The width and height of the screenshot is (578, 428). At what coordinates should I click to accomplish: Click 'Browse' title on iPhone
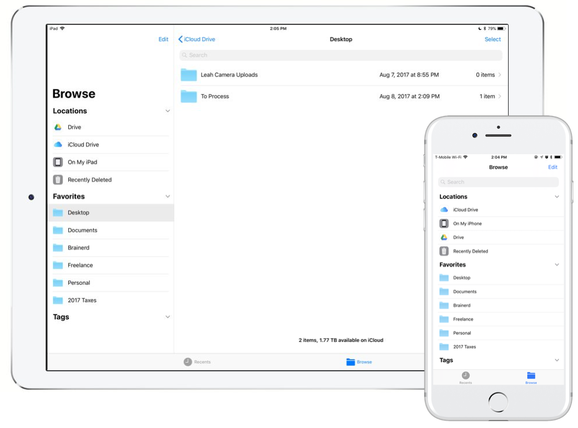click(x=498, y=168)
